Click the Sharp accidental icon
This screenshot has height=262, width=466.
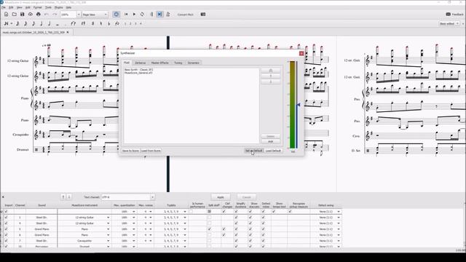click(x=92, y=23)
